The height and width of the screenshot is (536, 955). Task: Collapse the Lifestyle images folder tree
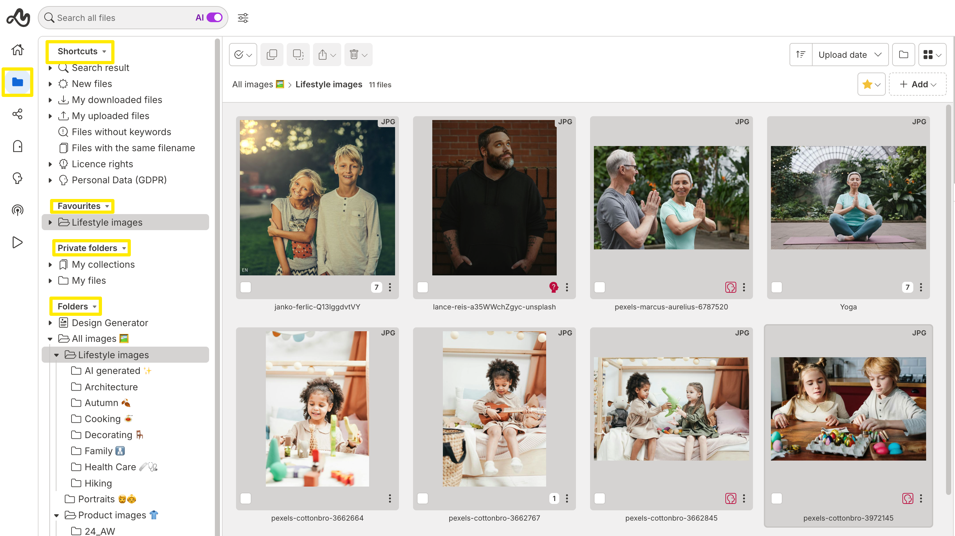(56, 355)
